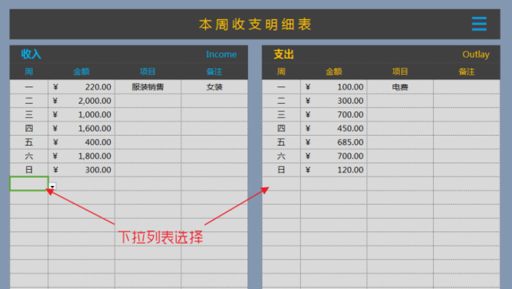This screenshot has height=289, width=512.
Task: Select the income week cell 四
Action: 29,128
